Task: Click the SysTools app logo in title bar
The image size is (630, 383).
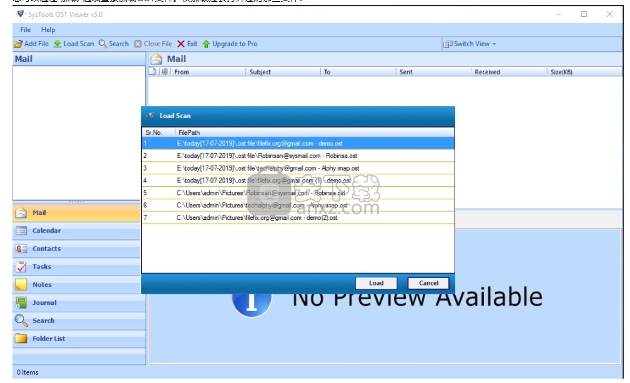Action: coord(21,14)
